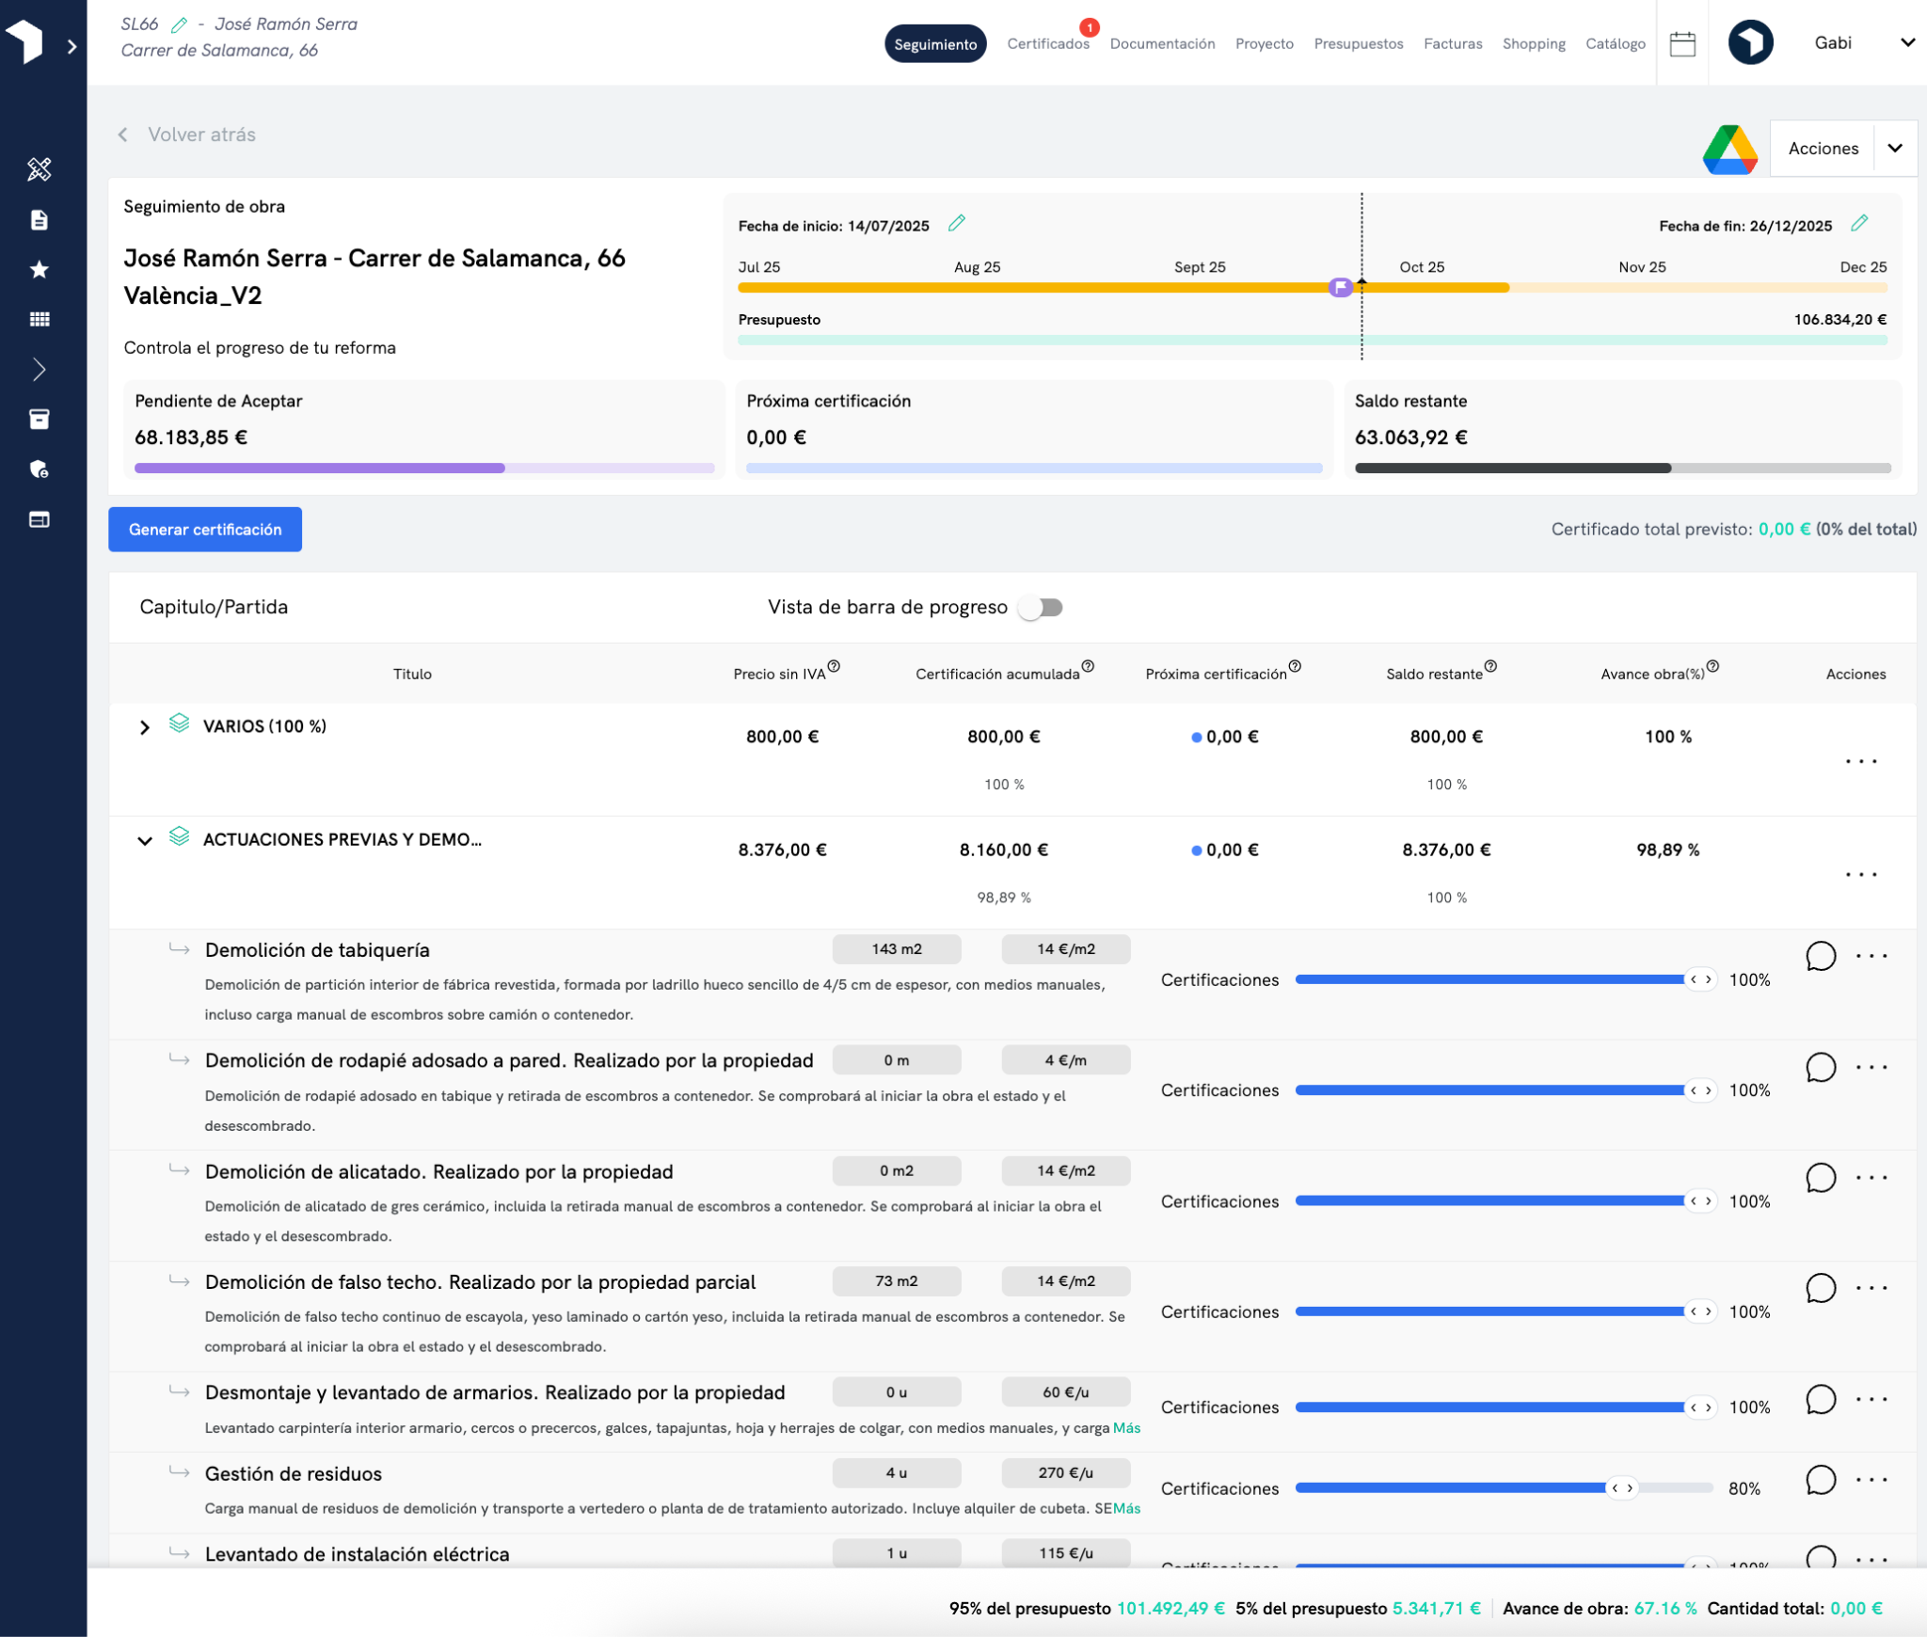The width and height of the screenshot is (1927, 1637).
Task: Open the Presupuestos tab
Action: coord(1358,44)
